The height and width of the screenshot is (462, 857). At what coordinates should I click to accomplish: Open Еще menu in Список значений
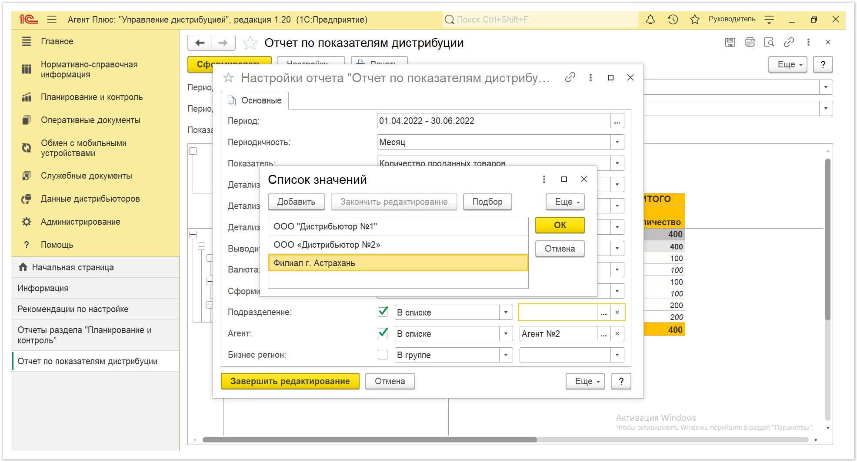(x=565, y=202)
